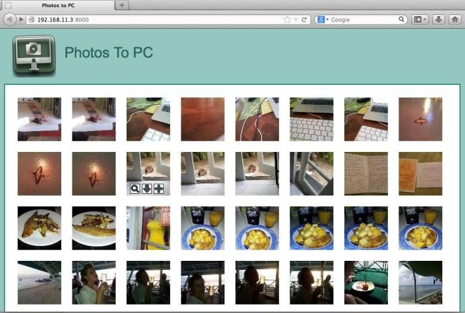Click the Google search input field

pyautogui.click(x=362, y=20)
